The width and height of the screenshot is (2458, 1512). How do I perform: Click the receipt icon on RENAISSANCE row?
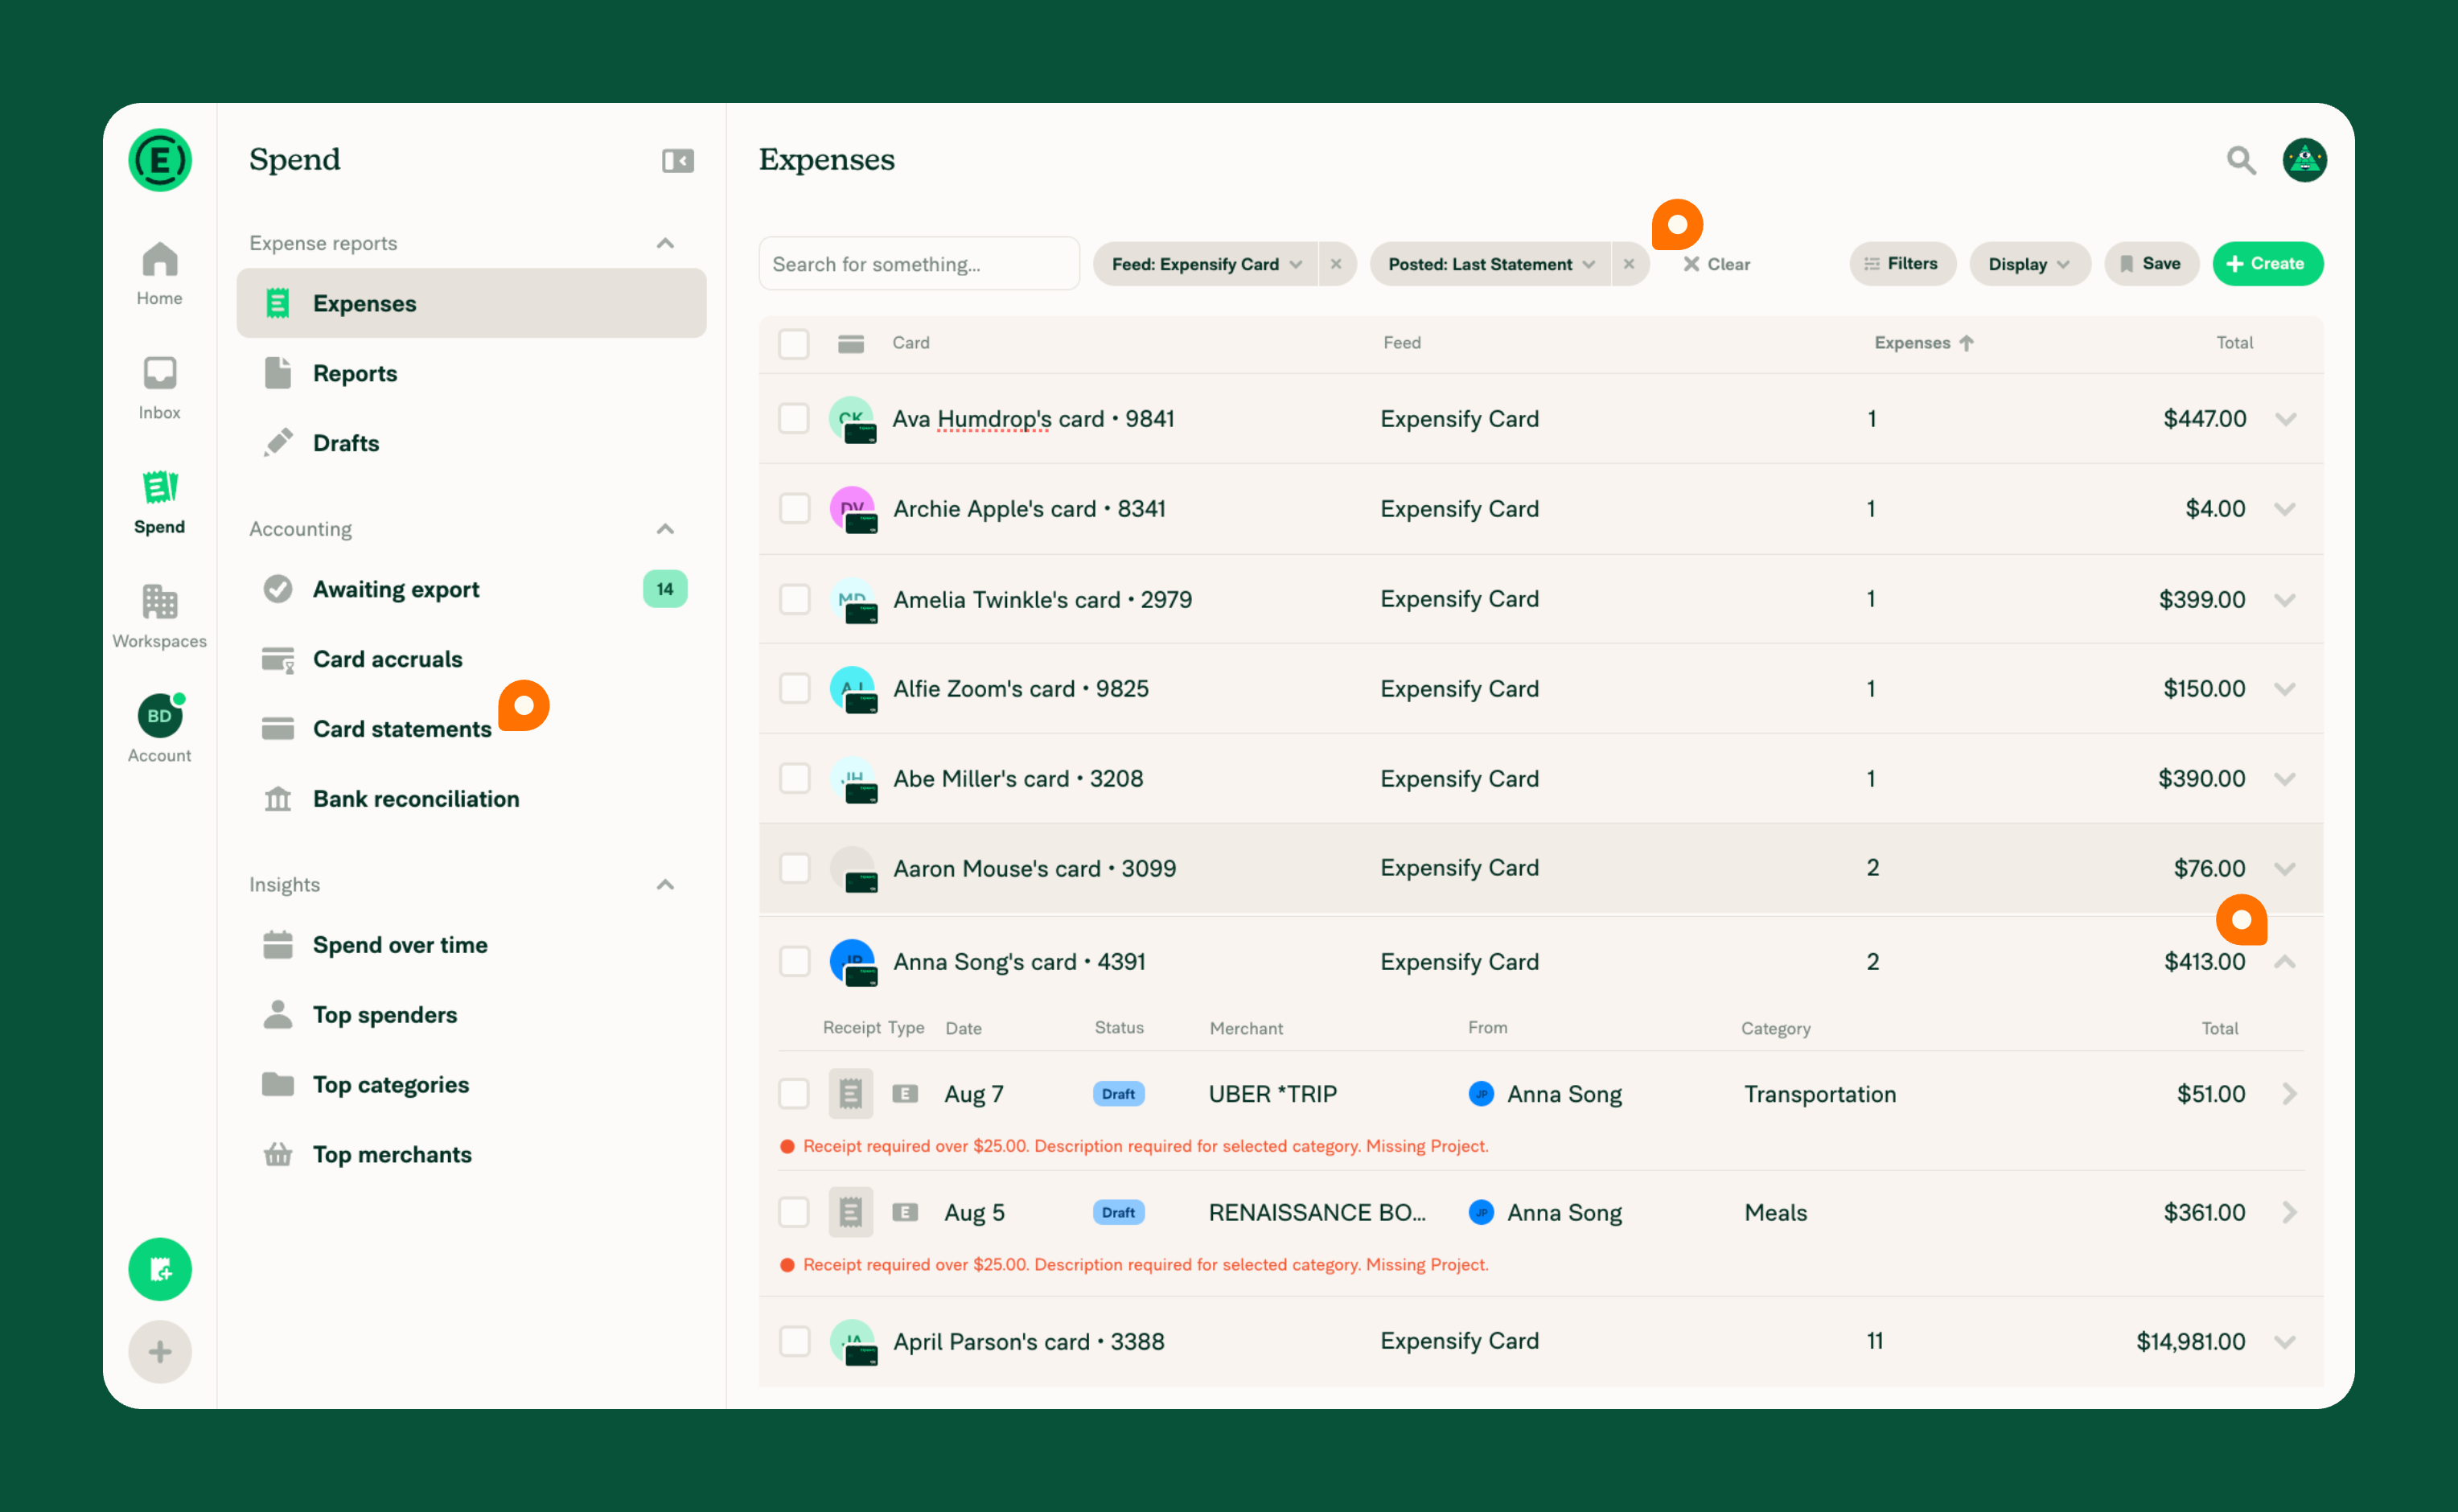pyautogui.click(x=851, y=1212)
